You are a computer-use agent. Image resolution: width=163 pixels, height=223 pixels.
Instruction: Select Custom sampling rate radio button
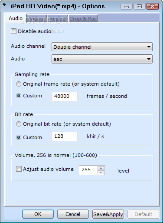[x=19, y=96]
